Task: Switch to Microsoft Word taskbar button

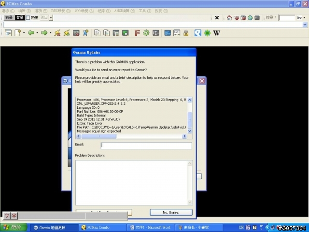Action: pos(151,228)
